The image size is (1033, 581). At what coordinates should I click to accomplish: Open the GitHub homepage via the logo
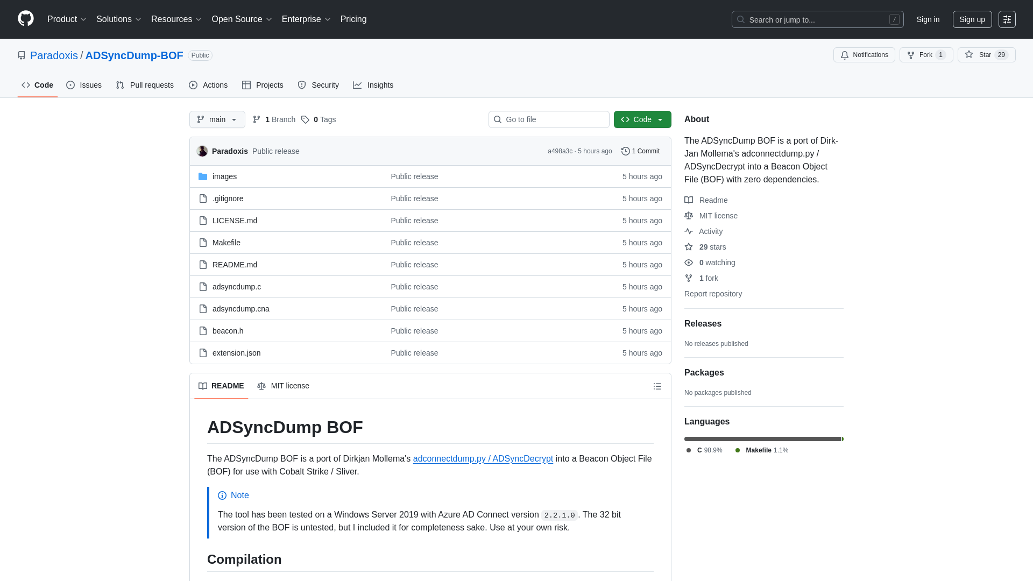pos(26,19)
